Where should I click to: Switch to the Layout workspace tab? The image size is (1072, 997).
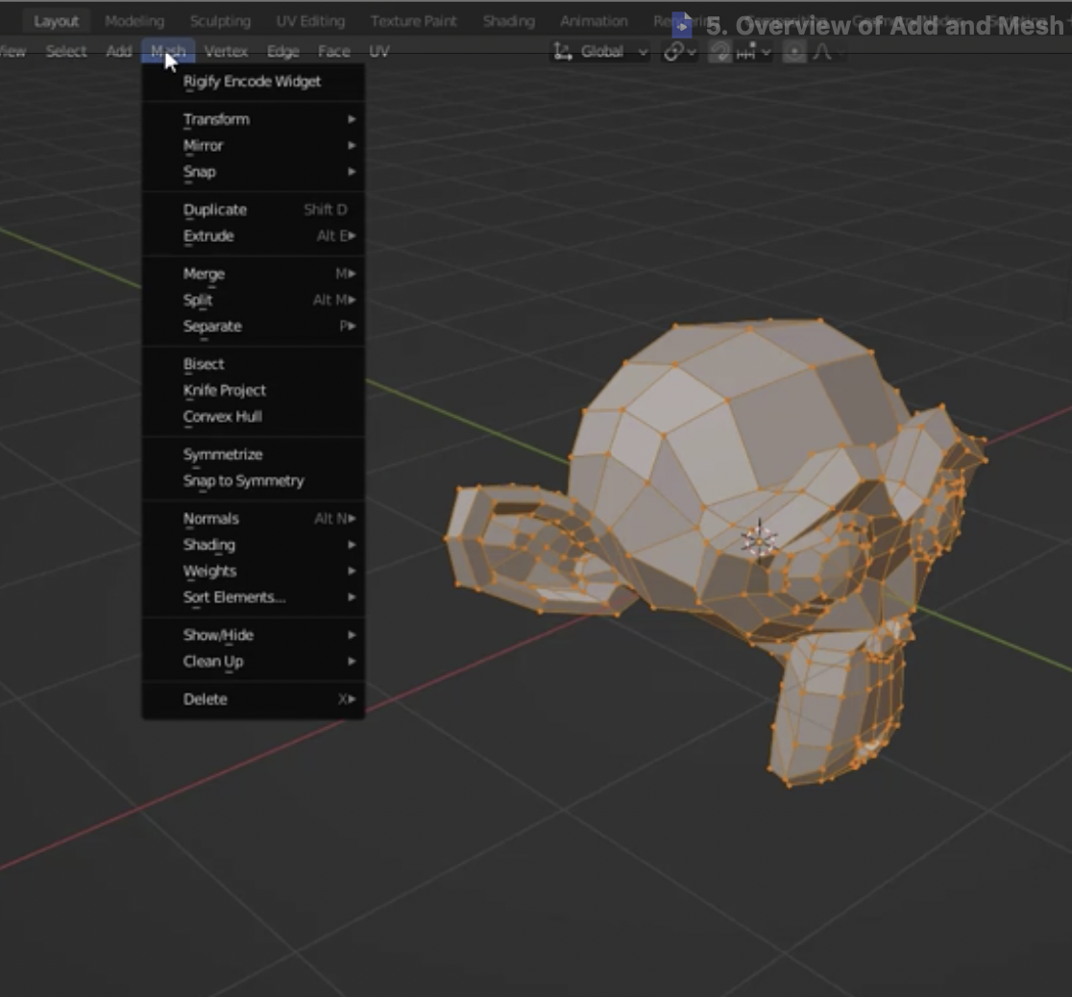point(56,21)
